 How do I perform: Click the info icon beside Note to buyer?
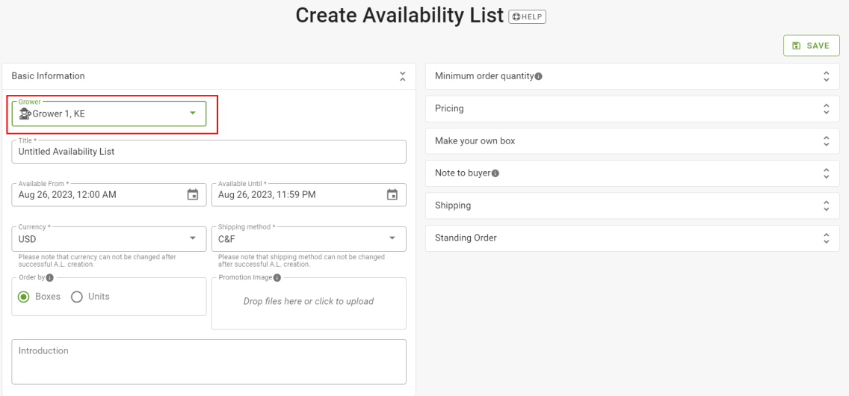(x=495, y=173)
